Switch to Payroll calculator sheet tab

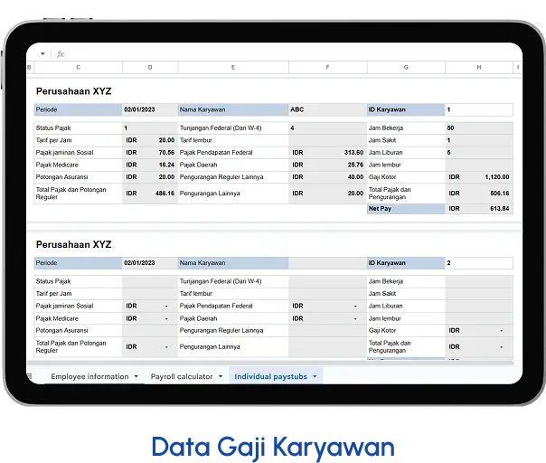click(181, 376)
